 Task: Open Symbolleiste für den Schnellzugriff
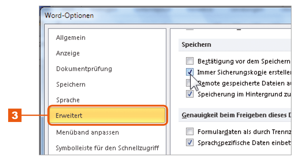(x=107, y=148)
